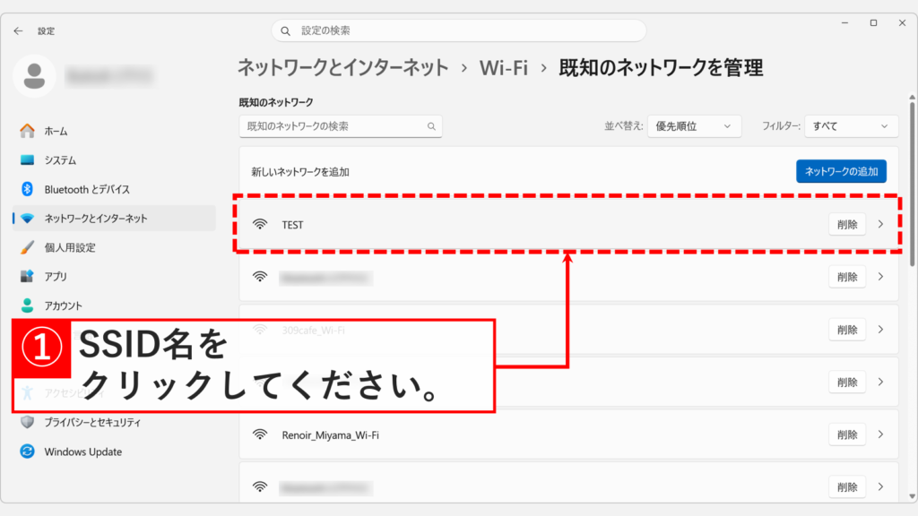Viewport: 918px width, 516px height.
Task: Delete the network above Renoir_Miyama_Wi-Fi
Action: pos(846,382)
